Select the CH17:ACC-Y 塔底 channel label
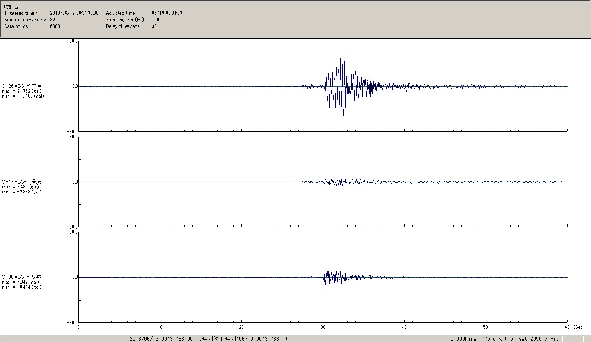This screenshot has width=591, height=342. 21,182
